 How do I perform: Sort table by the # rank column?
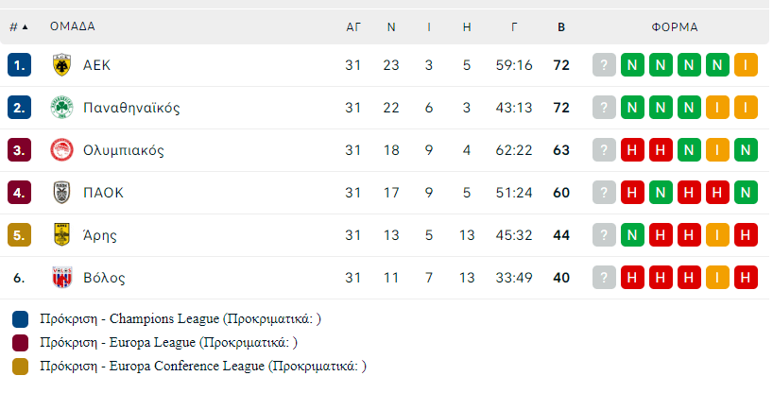(18, 26)
